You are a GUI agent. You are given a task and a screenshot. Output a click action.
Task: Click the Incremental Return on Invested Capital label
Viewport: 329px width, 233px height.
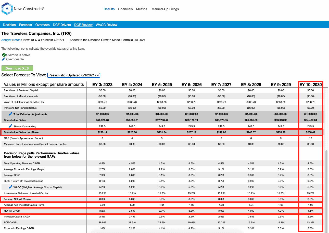[x=26, y=193]
